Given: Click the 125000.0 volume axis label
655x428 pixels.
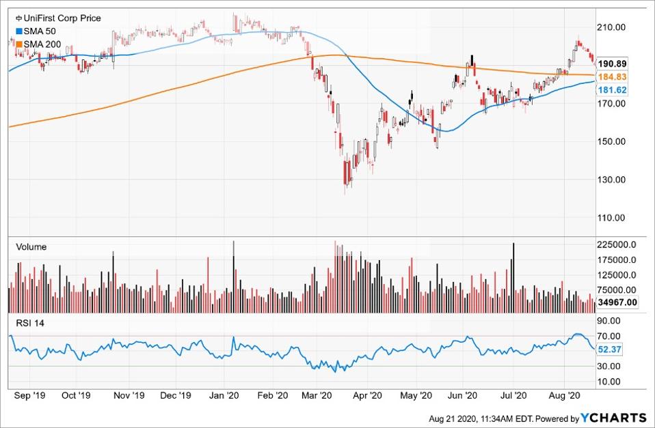Looking at the screenshot, I should 617,275.
